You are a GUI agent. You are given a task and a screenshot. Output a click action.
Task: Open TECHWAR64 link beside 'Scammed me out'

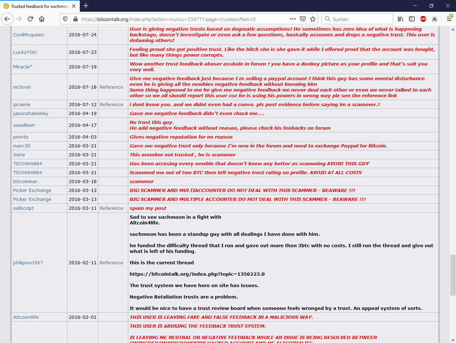click(27, 173)
